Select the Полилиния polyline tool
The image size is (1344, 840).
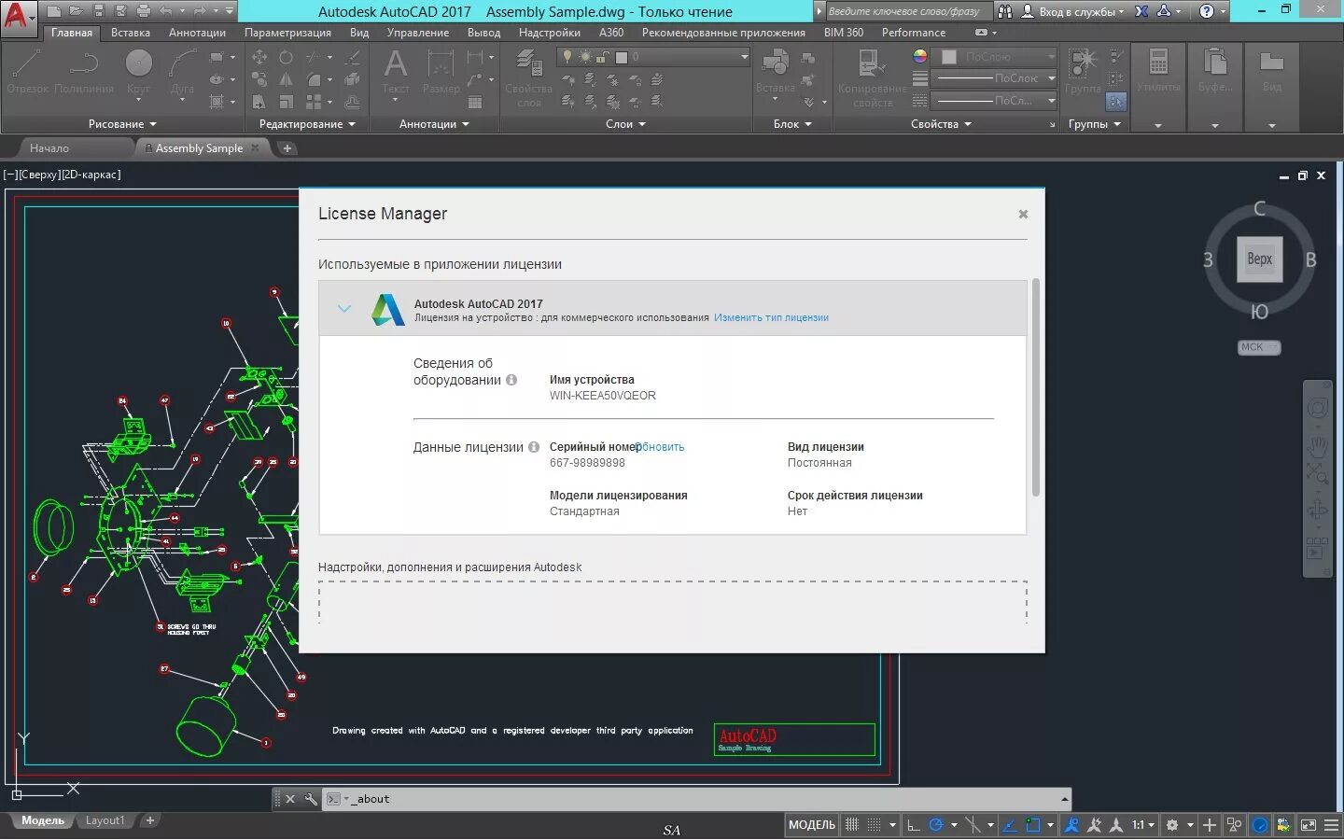(x=84, y=73)
